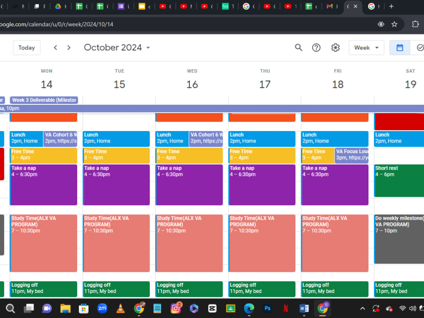Switch to the Google Slides tab
424x318 pixels.
click(142, 6)
